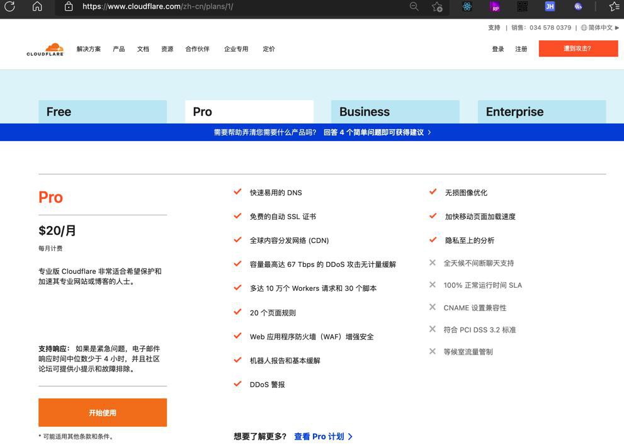Click 全球内容分发网络 (CDN) feature text
Viewport: 624px width, 447px height.
(x=289, y=240)
